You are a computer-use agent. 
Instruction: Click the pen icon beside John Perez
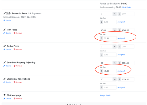[5, 30]
